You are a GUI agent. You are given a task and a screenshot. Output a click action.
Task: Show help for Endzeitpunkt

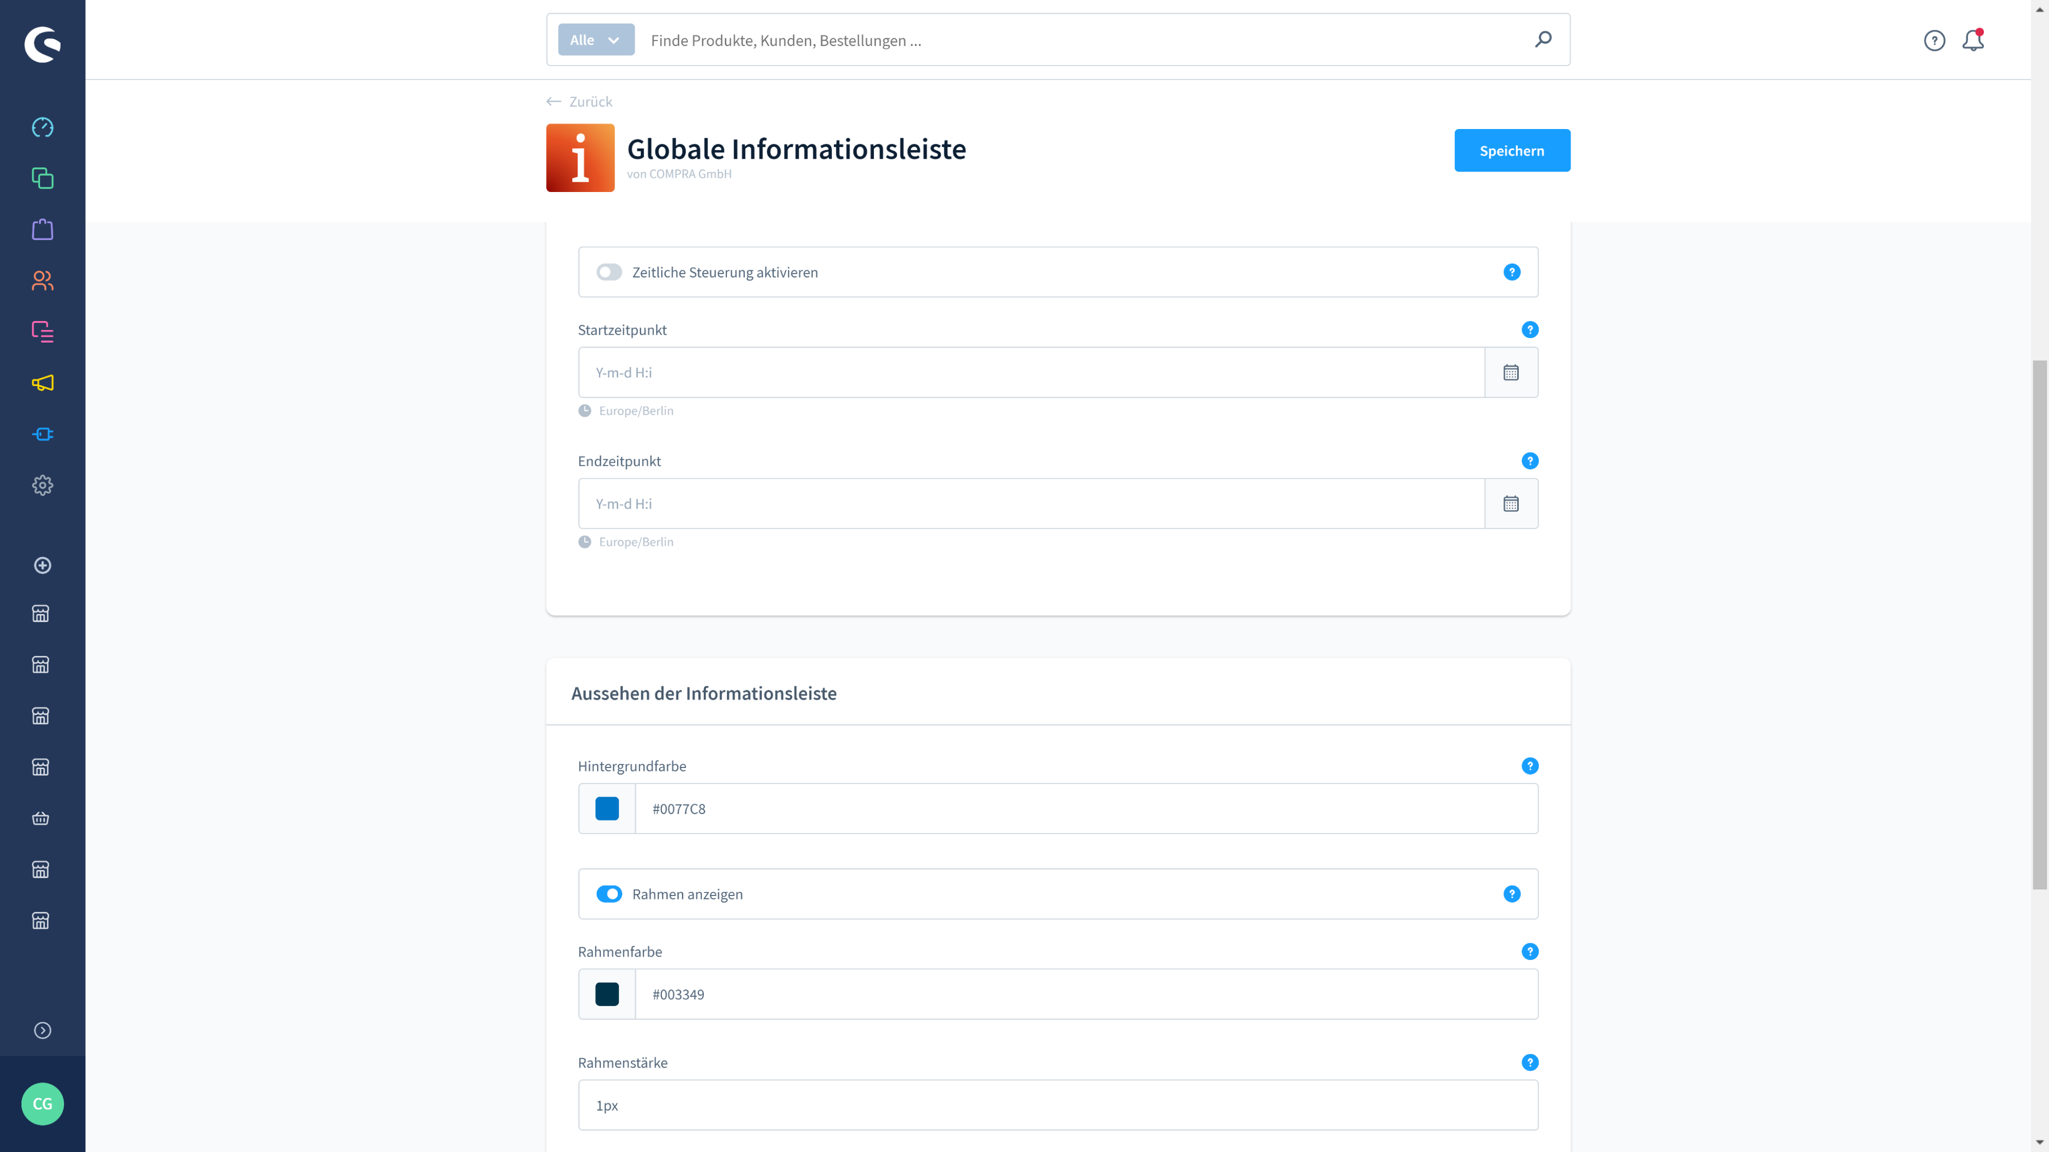click(1530, 460)
